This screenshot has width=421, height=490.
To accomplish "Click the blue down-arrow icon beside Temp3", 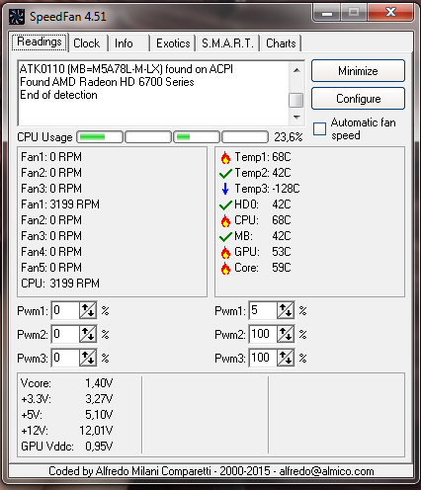I will (225, 189).
